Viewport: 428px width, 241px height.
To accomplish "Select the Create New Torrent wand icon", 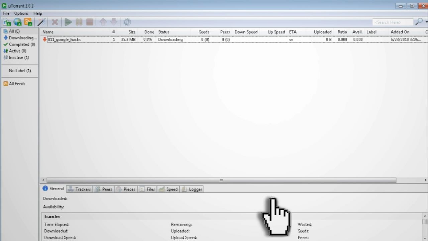I will 41,22.
